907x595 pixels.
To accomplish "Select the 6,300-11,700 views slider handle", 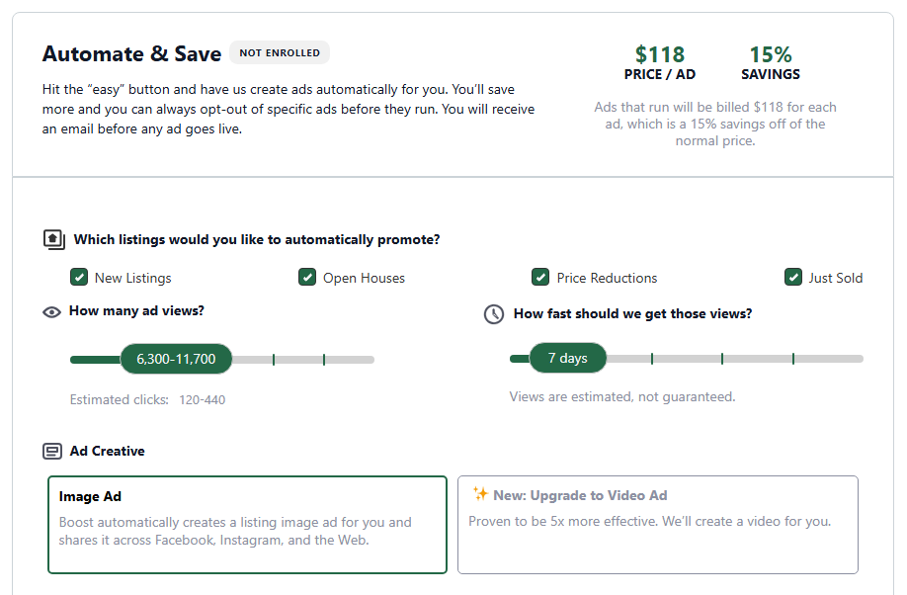I will tap(175, 359).
